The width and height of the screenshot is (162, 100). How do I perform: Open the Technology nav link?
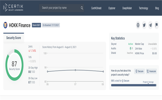143,8
